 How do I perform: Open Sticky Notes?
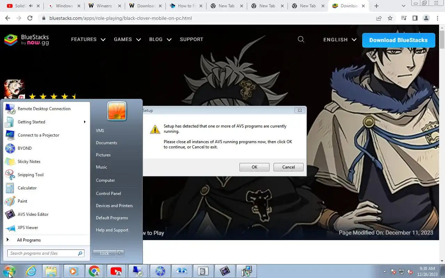click(x=47, y=162)
